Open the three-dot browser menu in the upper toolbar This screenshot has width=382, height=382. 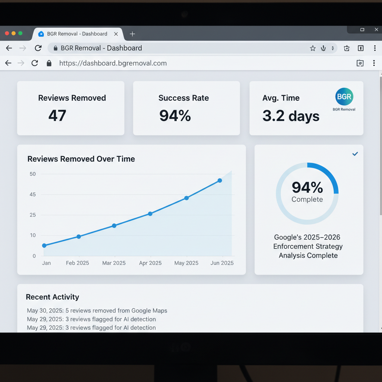[375, 48]
